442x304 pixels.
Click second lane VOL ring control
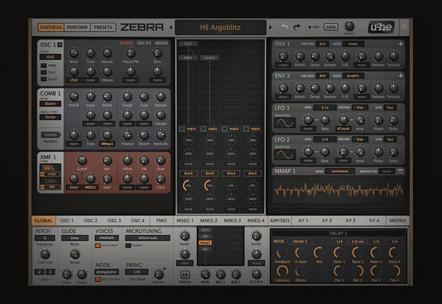tap(210, 185)
